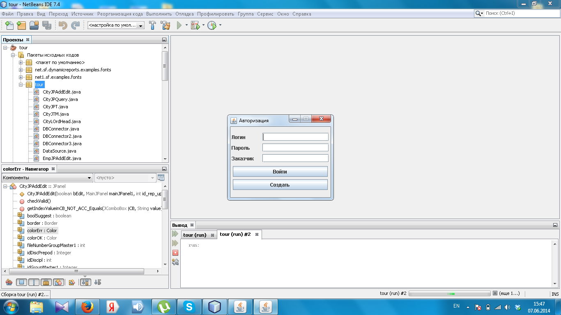Click the Debug Project toolbar icon
Screen dimensions: 561x315
click(x=195, y=25)
